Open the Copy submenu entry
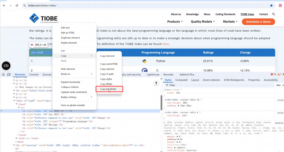Screen dimensions: 284x152 coord(74,56)
